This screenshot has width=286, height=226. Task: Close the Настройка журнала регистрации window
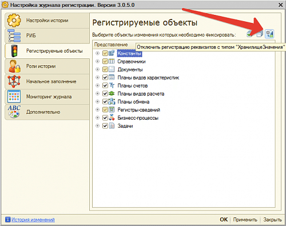click(280, 5)
